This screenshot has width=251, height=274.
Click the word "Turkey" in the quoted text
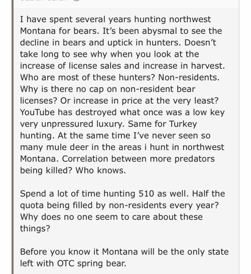(183, 124)
